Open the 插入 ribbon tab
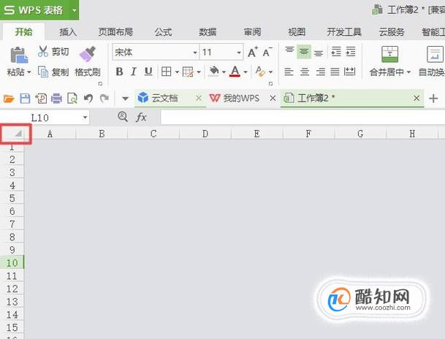 (68, 31)
